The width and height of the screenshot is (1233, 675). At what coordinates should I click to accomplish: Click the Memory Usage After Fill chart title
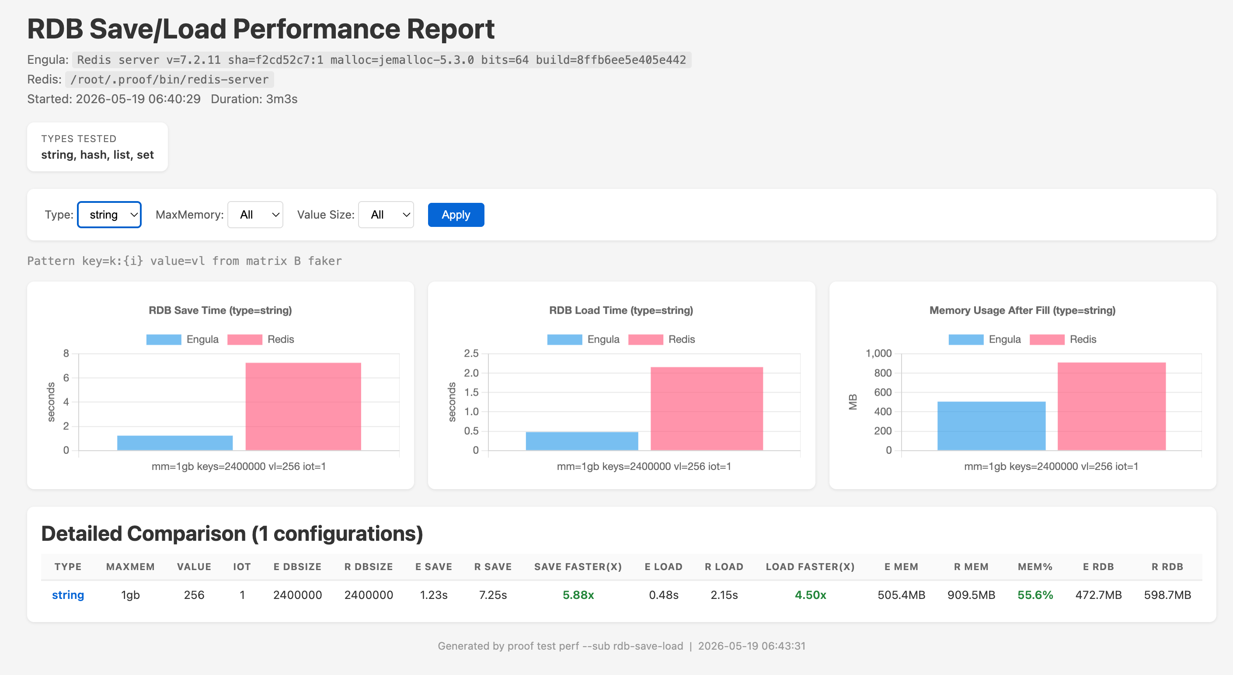[1022, 310]
